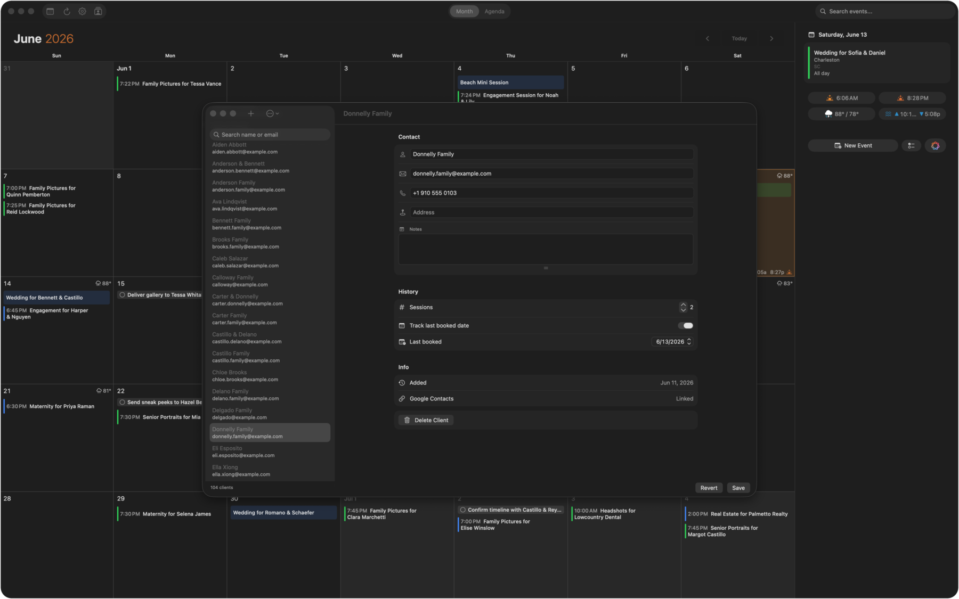Image resolution: width=959 pixels, height=599 pixels.
Task: Select Anderson & Bennett client
Action: tap(270, 167)
